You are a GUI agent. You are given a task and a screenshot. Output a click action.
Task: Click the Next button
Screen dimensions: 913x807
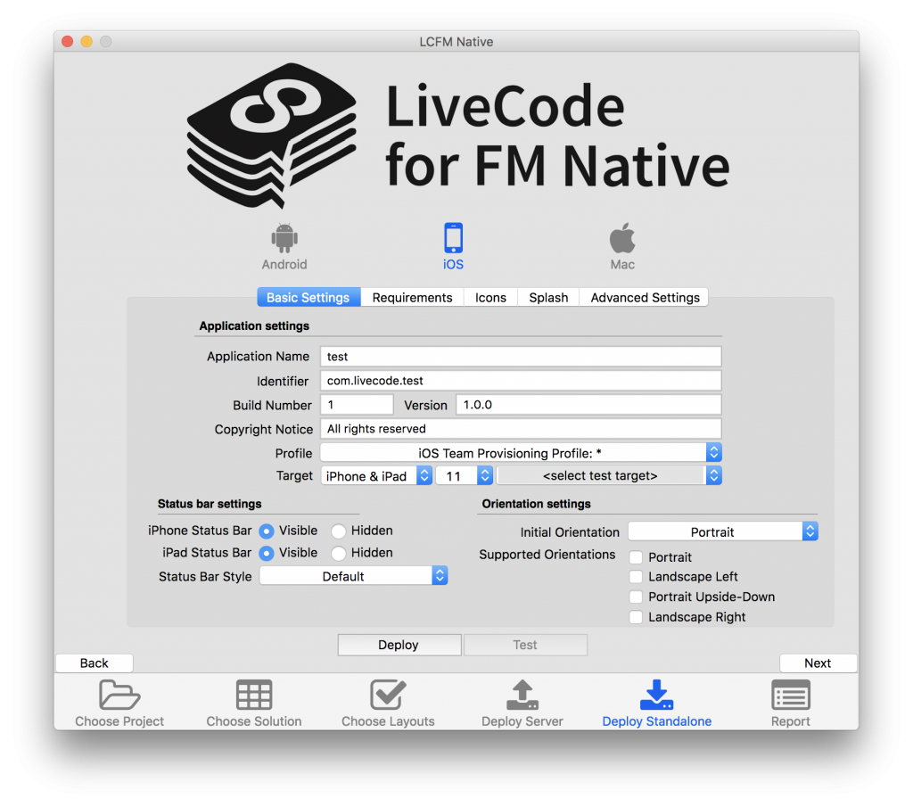click(x=818, y=663)
